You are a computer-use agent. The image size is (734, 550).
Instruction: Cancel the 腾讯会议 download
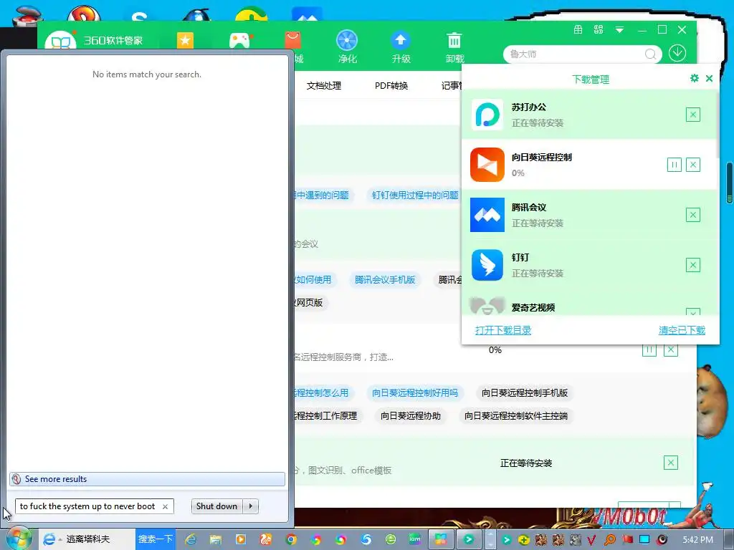point(693,215)
